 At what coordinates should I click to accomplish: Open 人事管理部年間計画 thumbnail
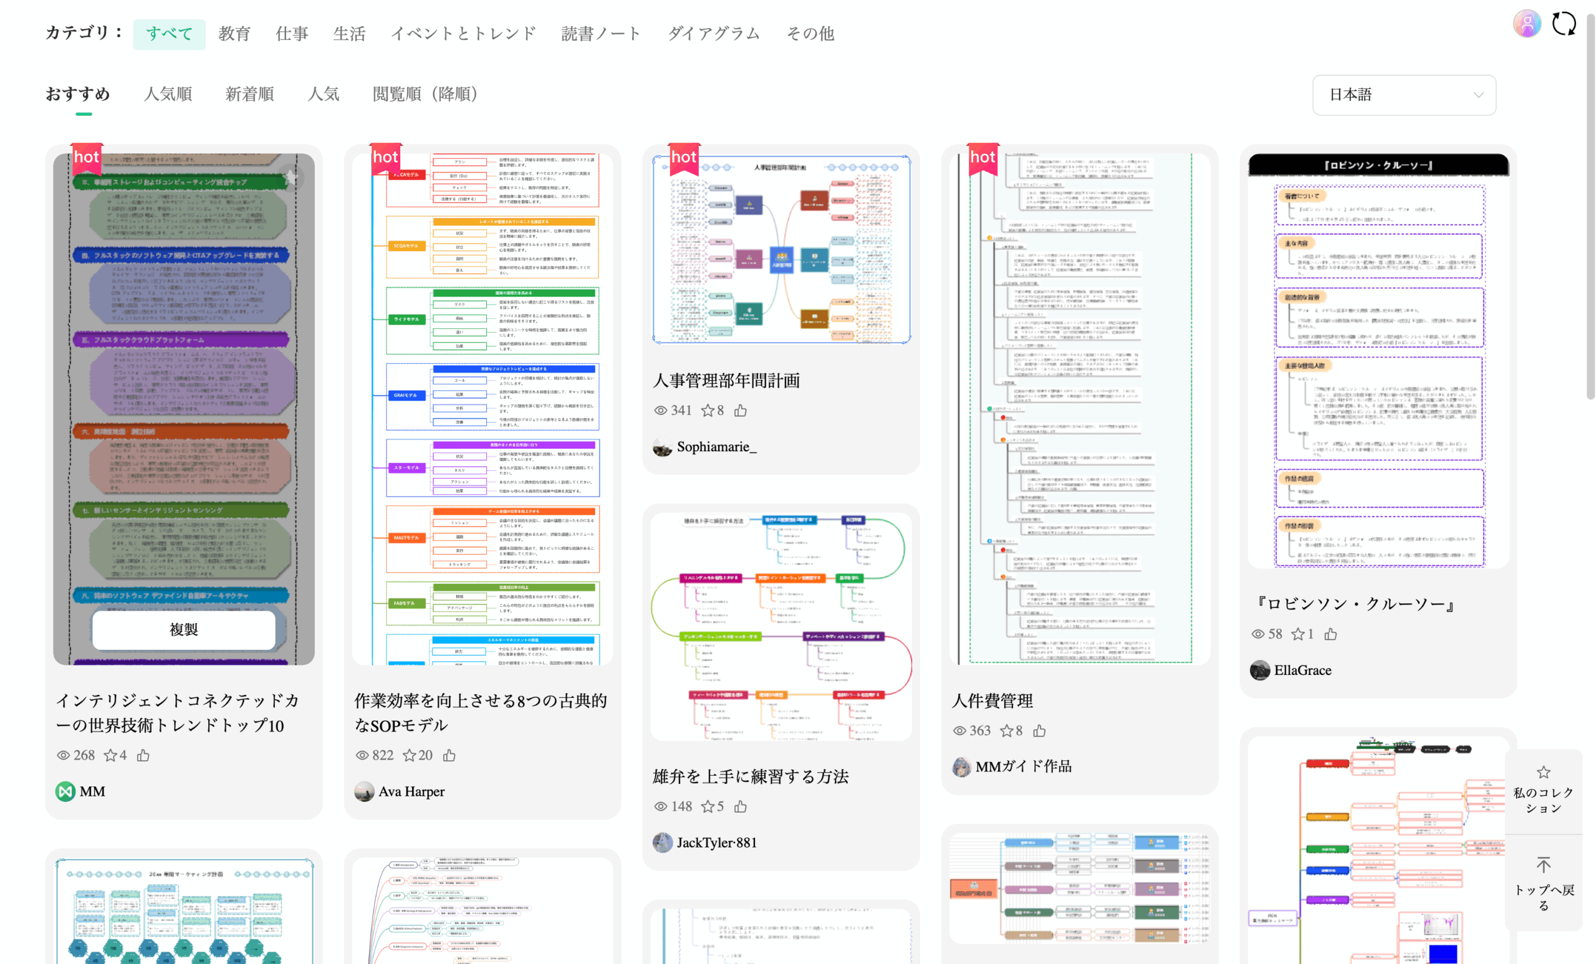[x=781, y=249]
